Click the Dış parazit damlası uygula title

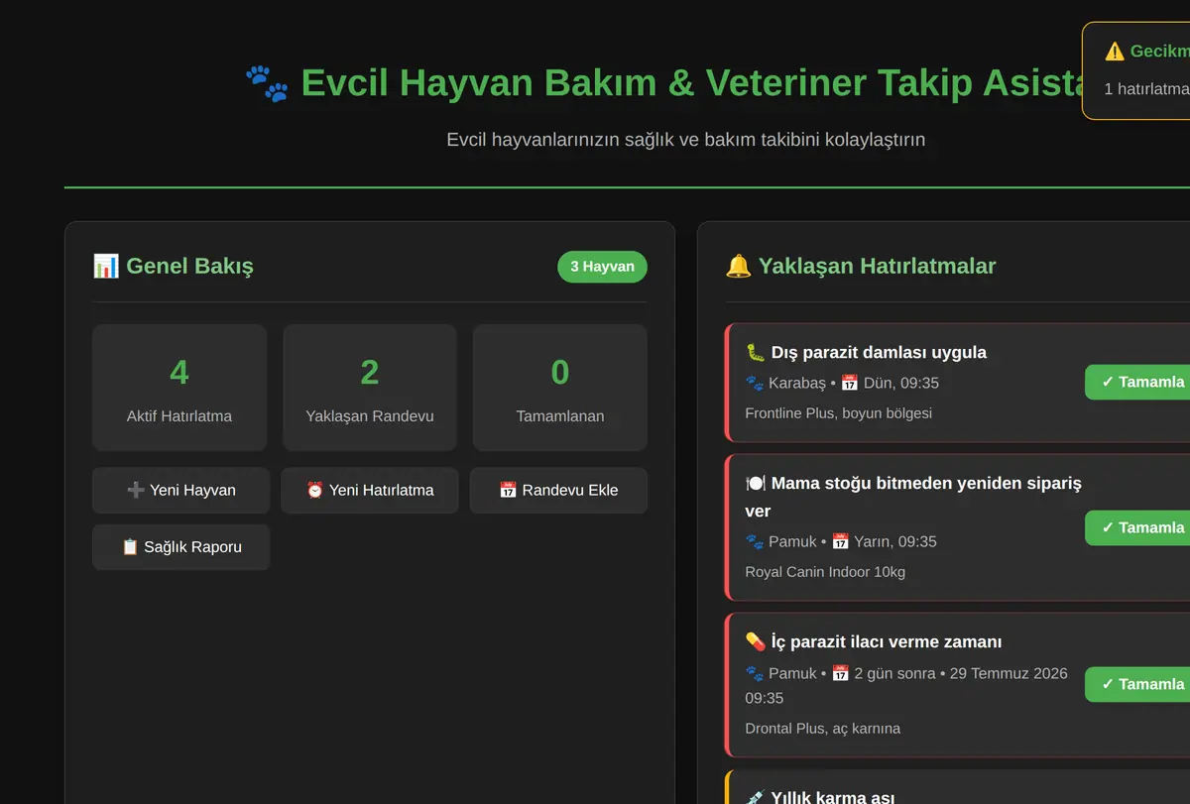879,352
